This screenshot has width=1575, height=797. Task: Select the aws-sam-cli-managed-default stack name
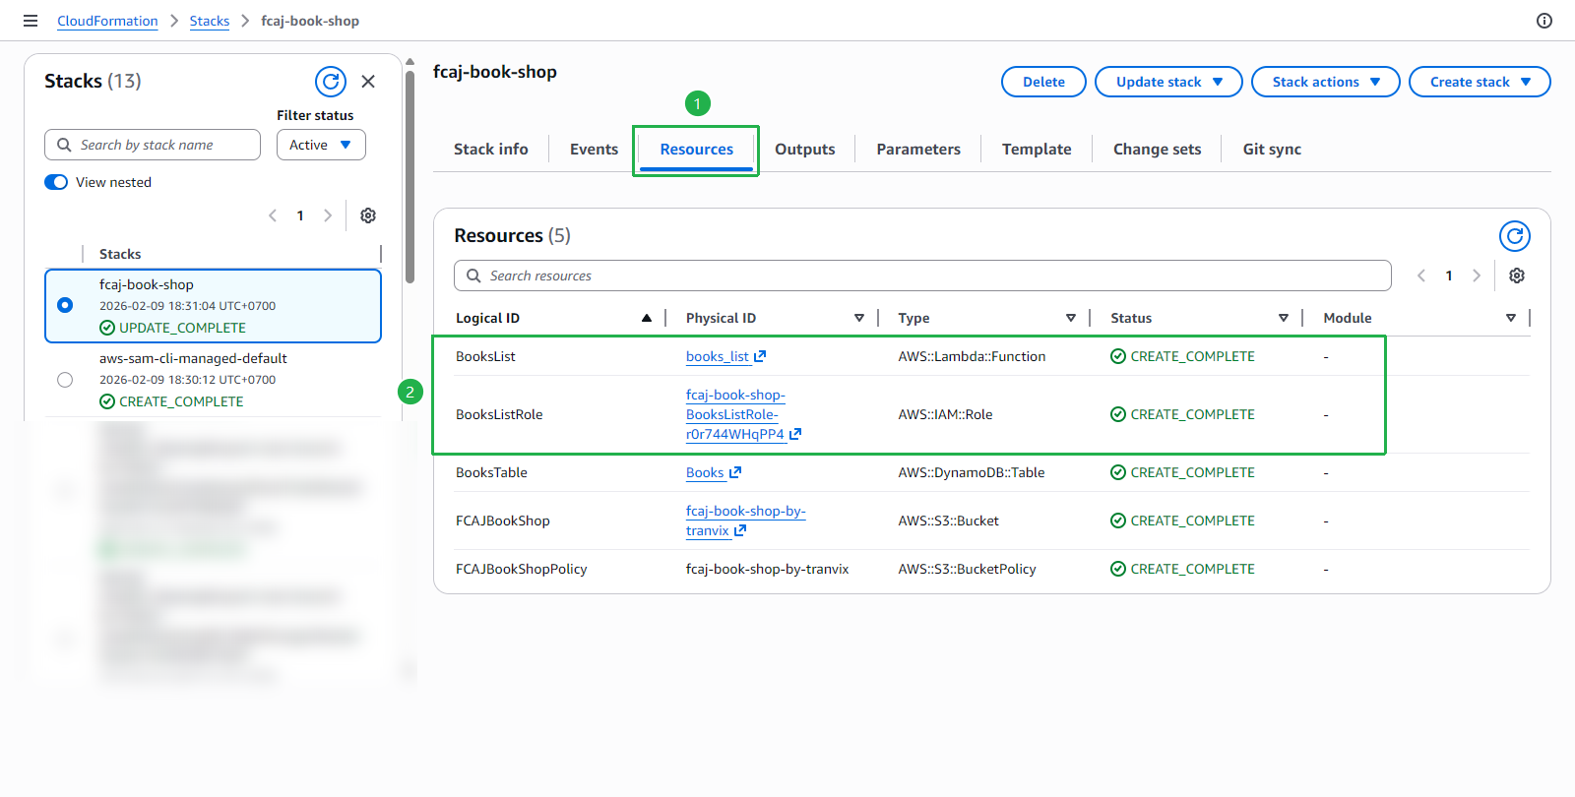click(x=193, y=358)
